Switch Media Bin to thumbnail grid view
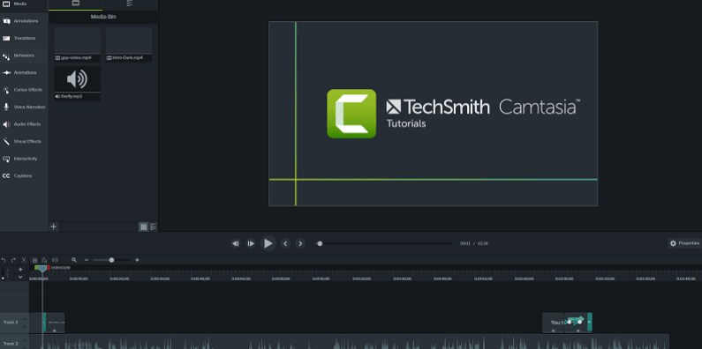Screen dimensions: 702x349 [x=143, y=227]
